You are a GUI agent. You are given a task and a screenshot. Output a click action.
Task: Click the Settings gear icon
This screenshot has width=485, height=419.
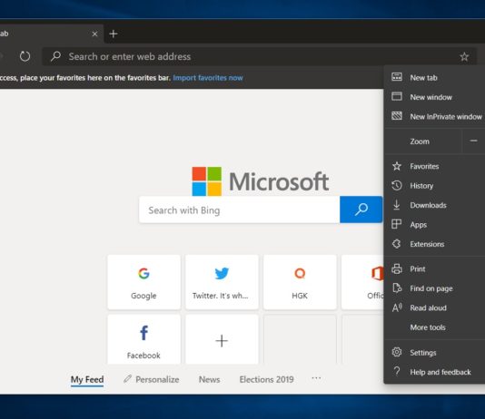point(397,352)
